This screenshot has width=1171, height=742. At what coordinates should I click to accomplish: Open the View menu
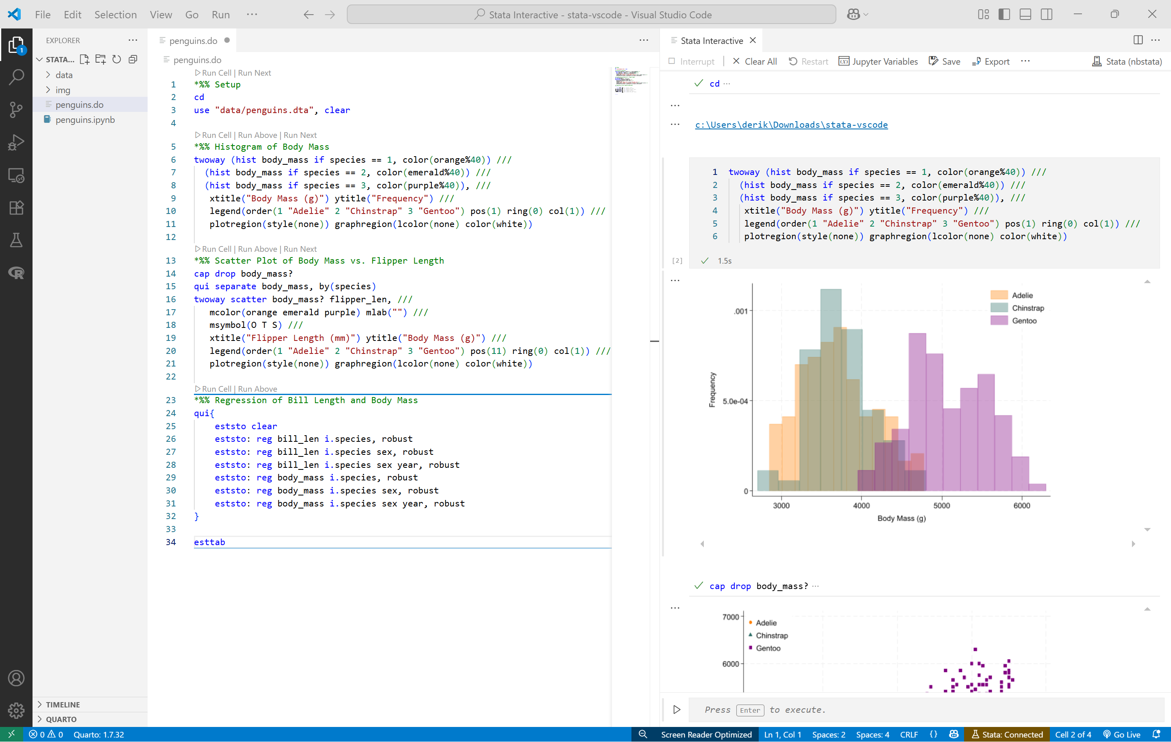161,15
